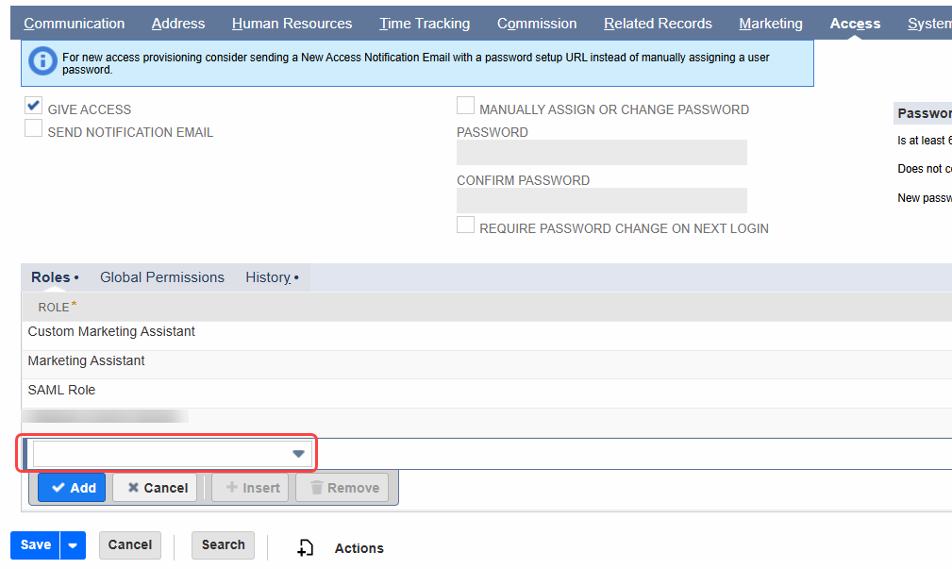Screen dimensions: 952x569
Task: Tick Require Password Change on Next Login
Action: [465, 226]
